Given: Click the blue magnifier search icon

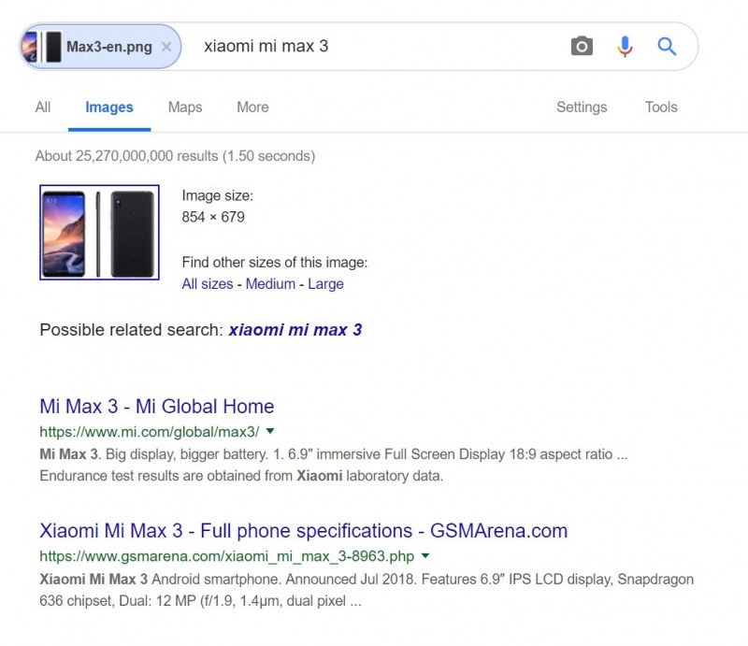Looking at the screenshot, I should (667, 46).
